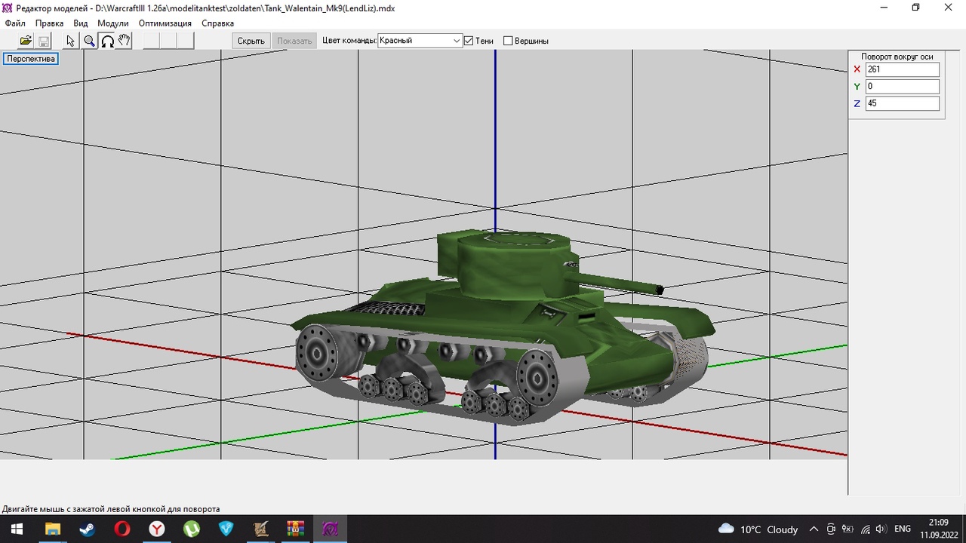Open the Модули menu

coord(113,23)
